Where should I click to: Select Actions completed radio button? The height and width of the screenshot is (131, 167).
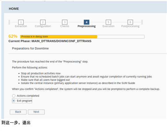[14, 96]
